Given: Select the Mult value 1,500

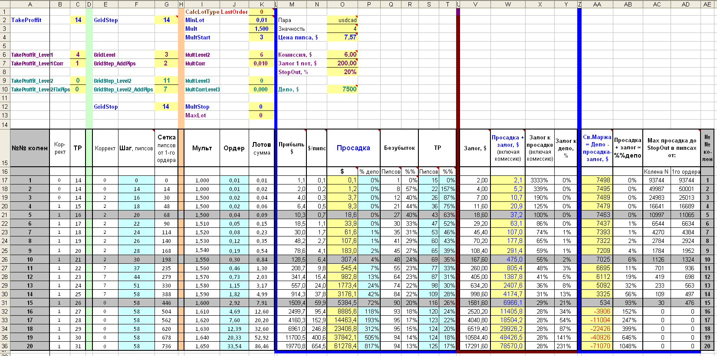Looking at the screenshot, I should click(262, 29).
